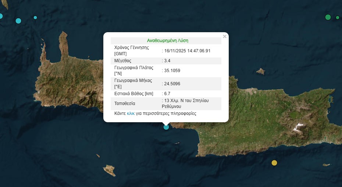Select the small green marker at far top right
Image resolution: width=342 pixels, height=187 pixels.
[338, 18]
